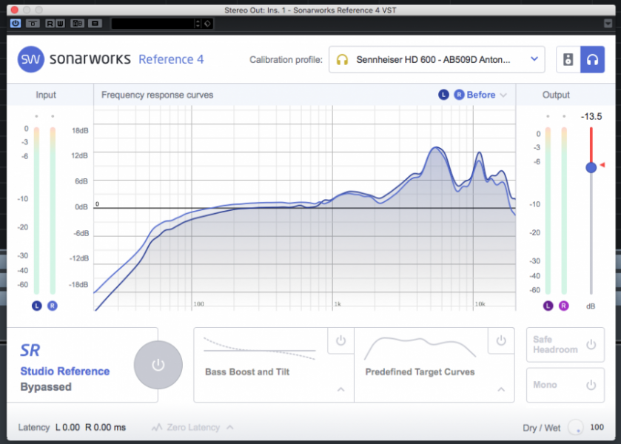Open the preset management diamond icon
Viewport: 621px width, 444px height.
coord(207,24)
